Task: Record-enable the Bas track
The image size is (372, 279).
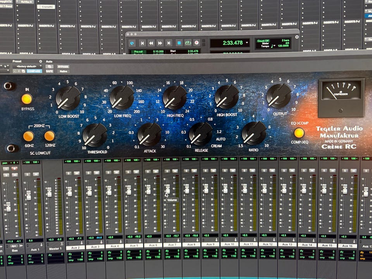Action: click(x=14, y=169)
